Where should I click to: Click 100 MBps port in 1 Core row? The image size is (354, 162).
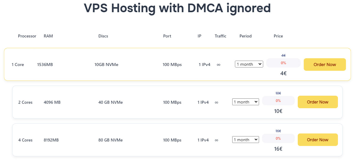[x=172, y=65]
